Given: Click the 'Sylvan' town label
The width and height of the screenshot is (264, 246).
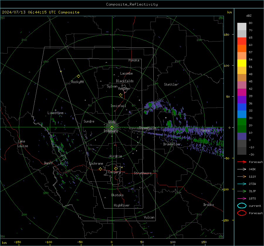Looking at the screenshot, I should 112,86.
